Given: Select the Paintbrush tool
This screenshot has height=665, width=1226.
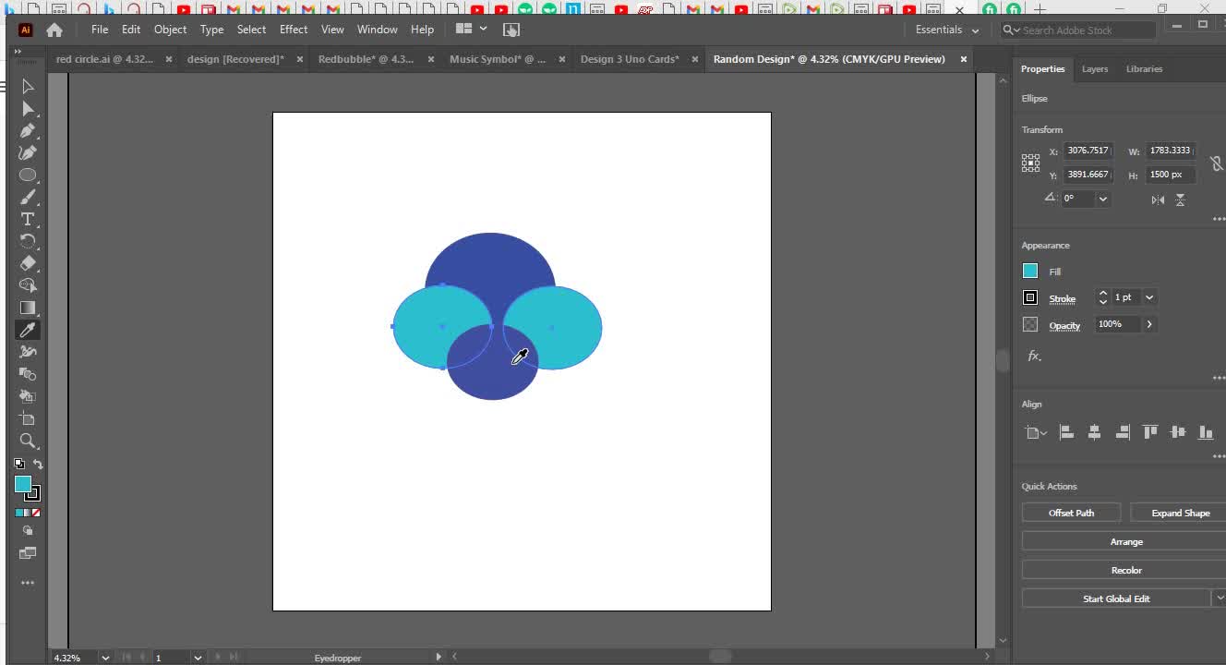Looking at the screenshot, I should [28, 197].
